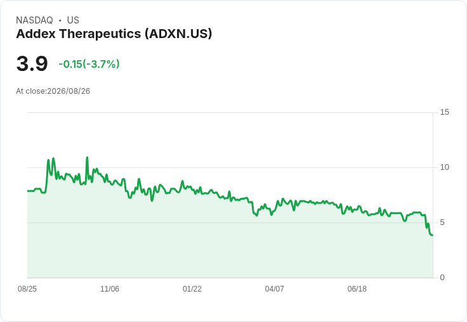
Task: Select the 04/07 date on x-axis
Action: 274,288
